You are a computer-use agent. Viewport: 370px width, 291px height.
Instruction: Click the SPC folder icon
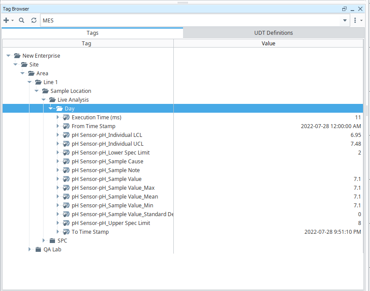[x=52, y=241]
